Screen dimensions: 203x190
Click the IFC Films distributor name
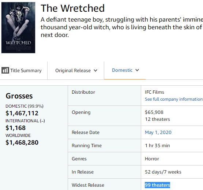pyautogui.click(x=154, y=92)
